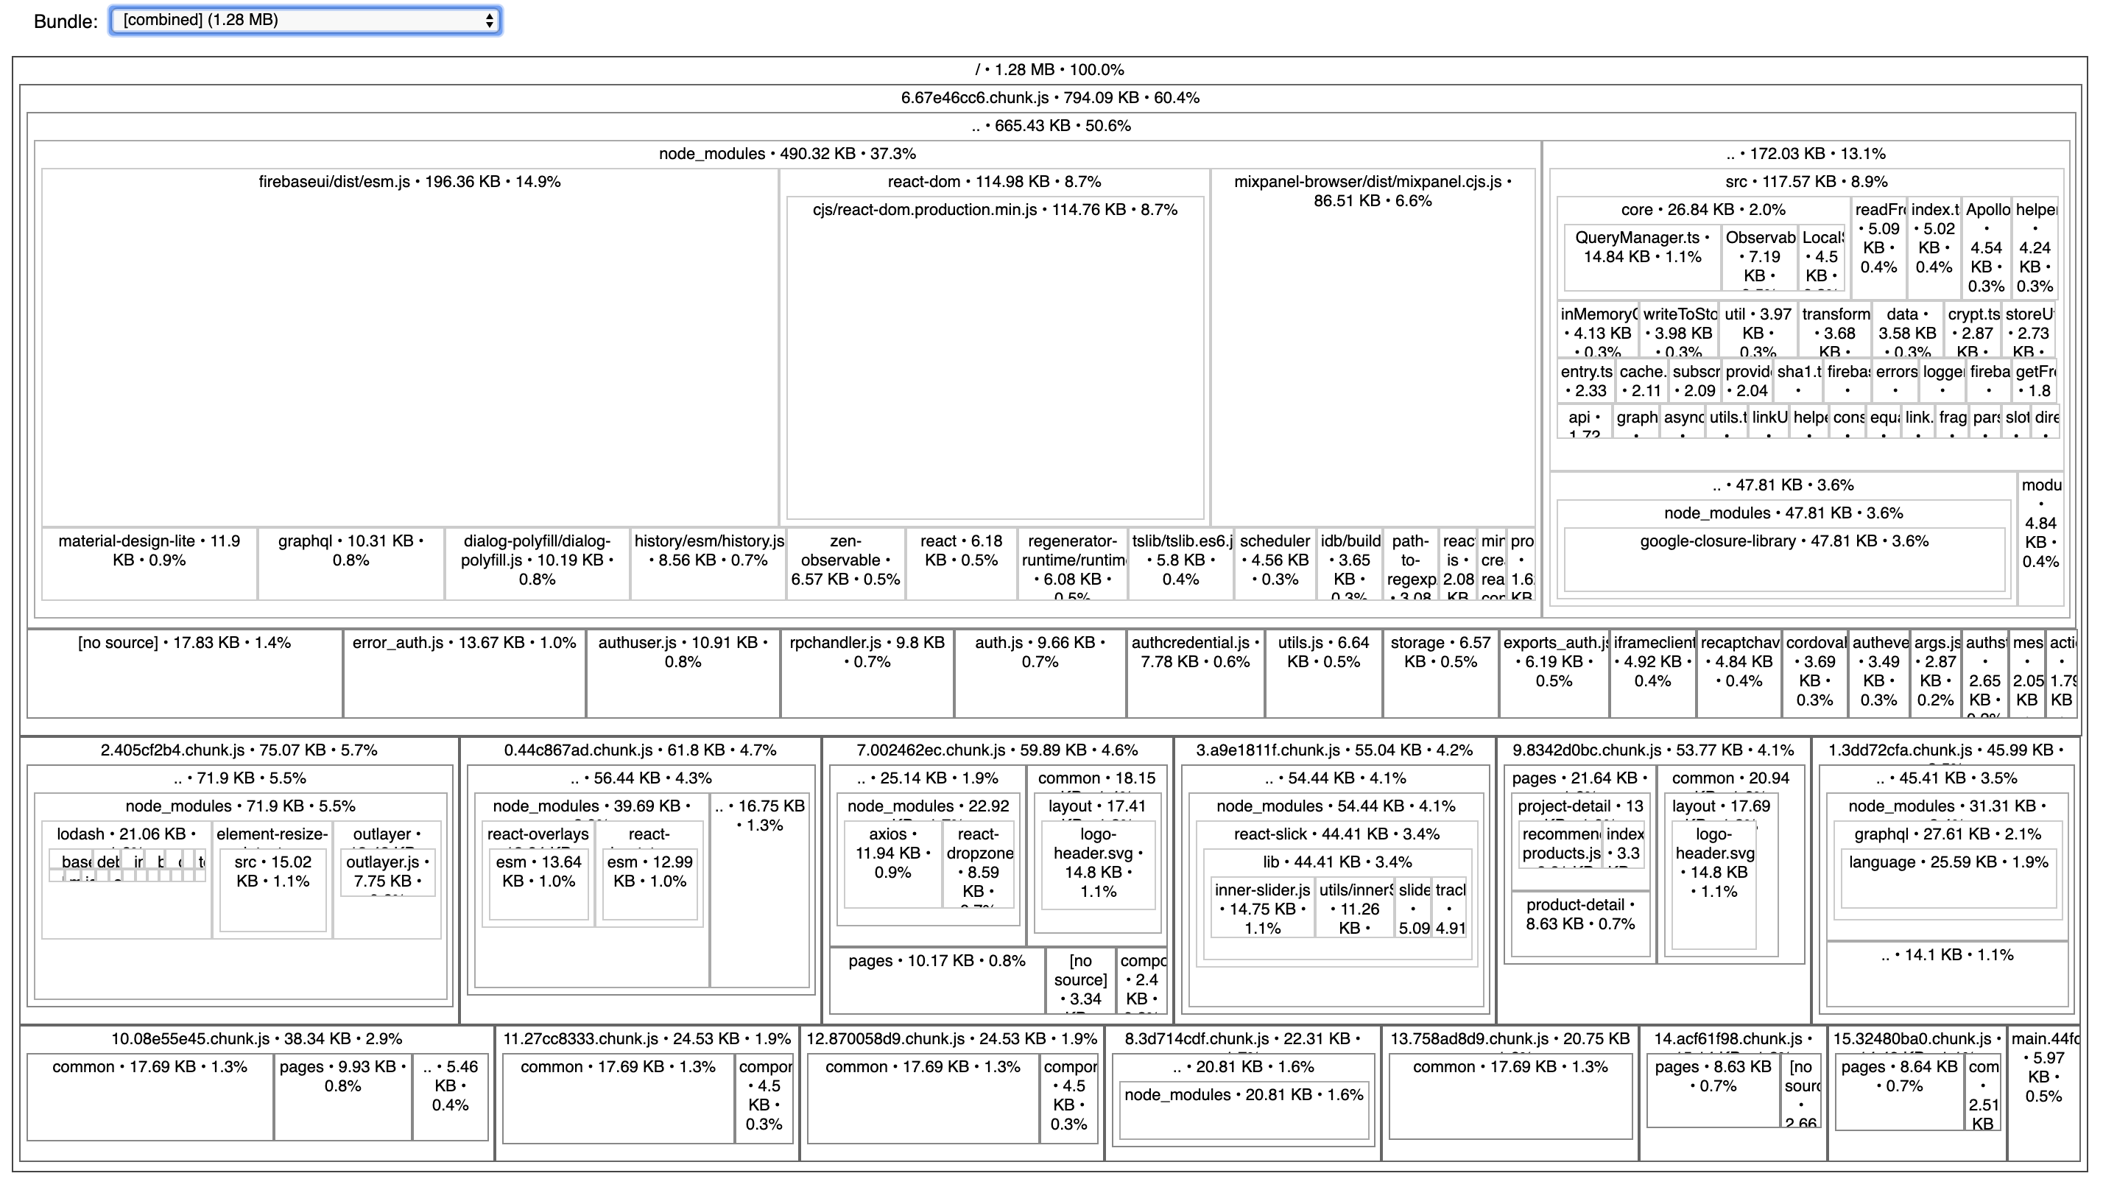Select the inner-slider.js rectangle
2103x1190 pixels.
coord(1262,908)
